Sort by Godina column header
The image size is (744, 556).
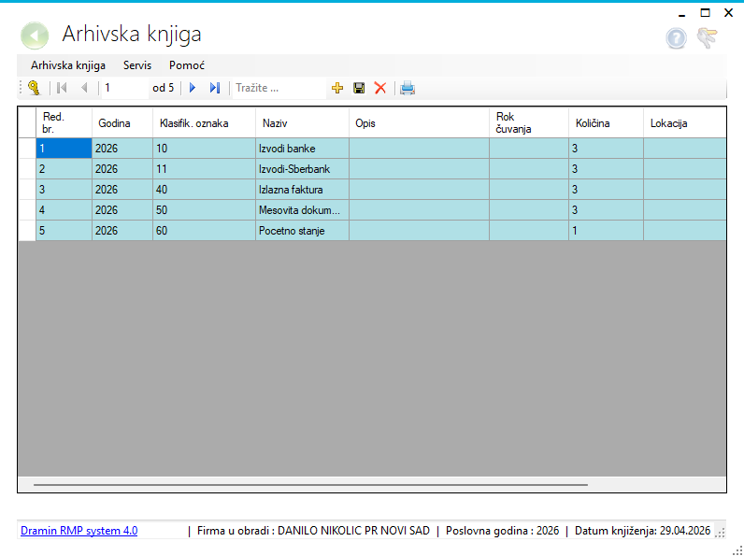[x=122, y=122]
